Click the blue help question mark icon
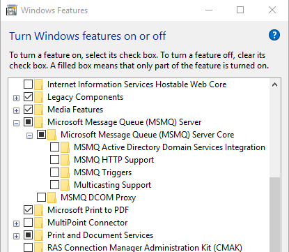289x252 pixels. coord(274,35)
